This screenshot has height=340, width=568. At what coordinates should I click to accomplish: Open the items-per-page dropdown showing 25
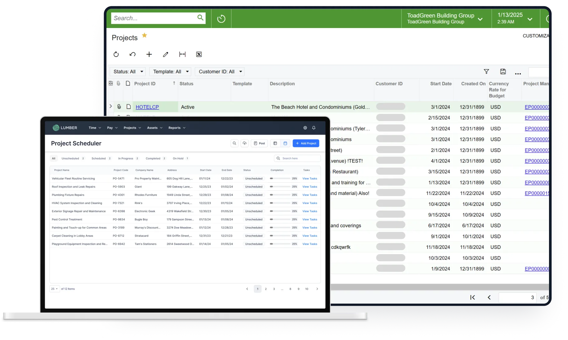54,289
